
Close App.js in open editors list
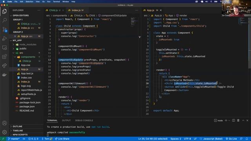tap(15, 36)
